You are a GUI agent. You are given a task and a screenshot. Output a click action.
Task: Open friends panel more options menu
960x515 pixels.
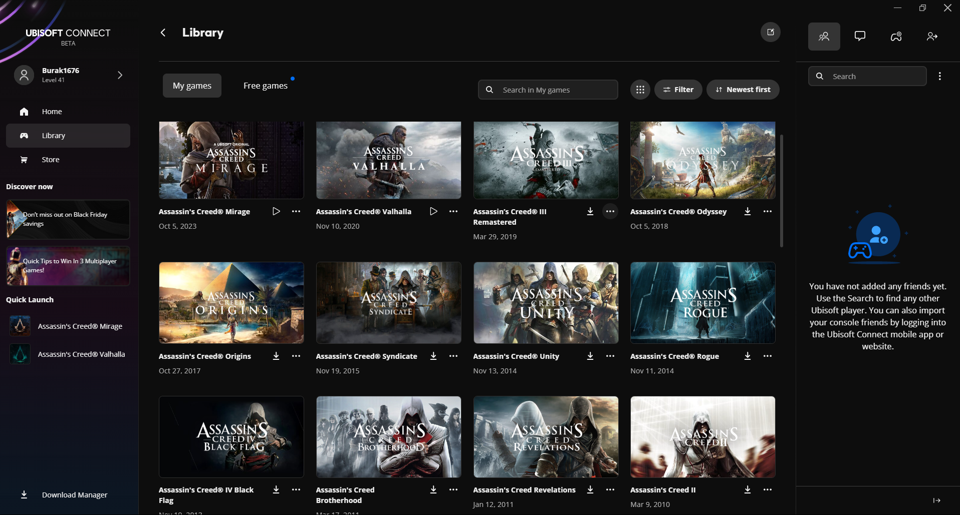[x=940, y=76]
